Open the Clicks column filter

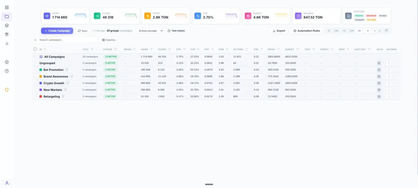tap(169, 49)
